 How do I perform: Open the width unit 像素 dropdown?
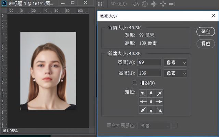(175, 63)
